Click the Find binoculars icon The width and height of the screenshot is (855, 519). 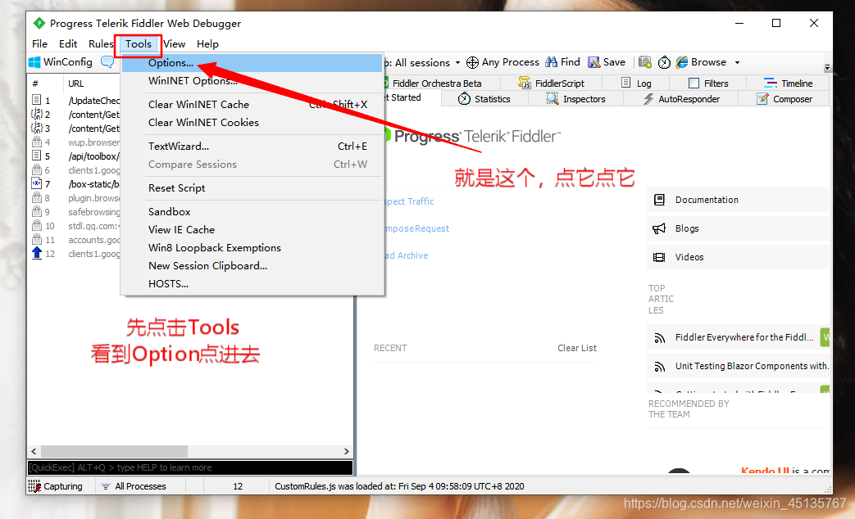(551, 62)
